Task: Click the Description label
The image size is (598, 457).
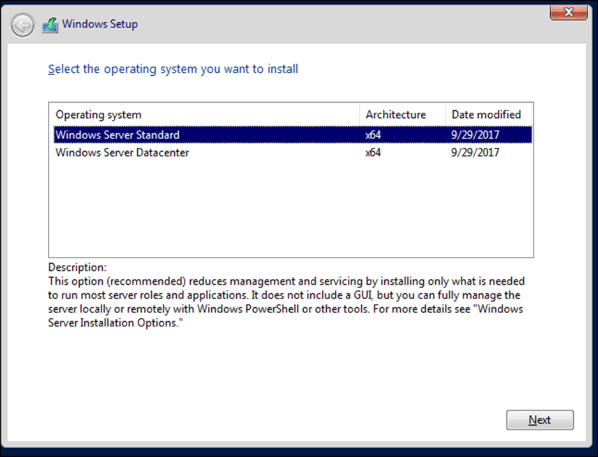Action: tap(77, 267)
